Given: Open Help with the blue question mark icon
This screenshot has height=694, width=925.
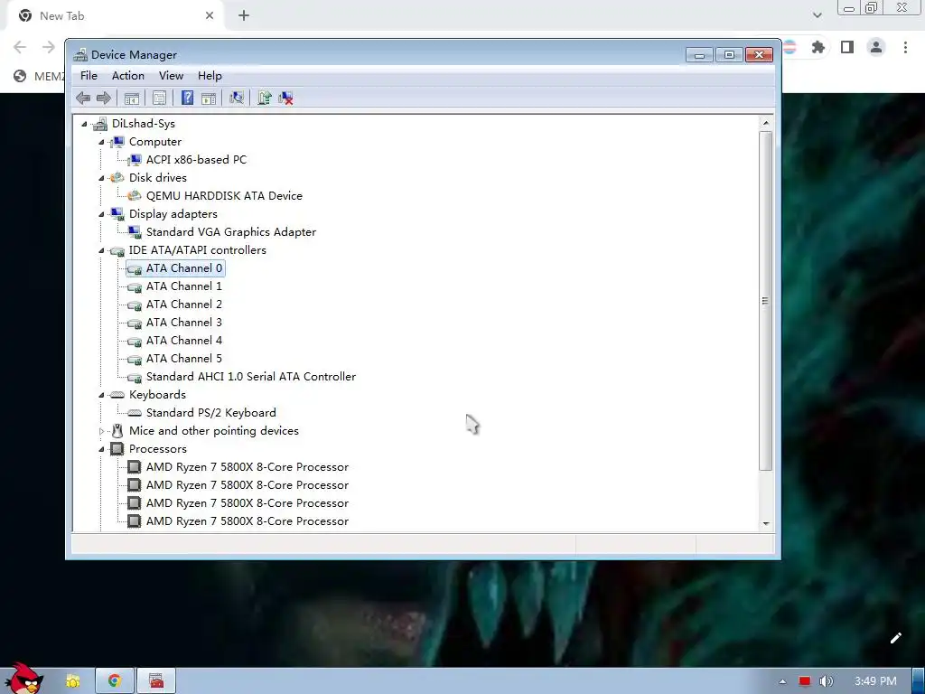Looking at the screenshot, I should [187, 98].
